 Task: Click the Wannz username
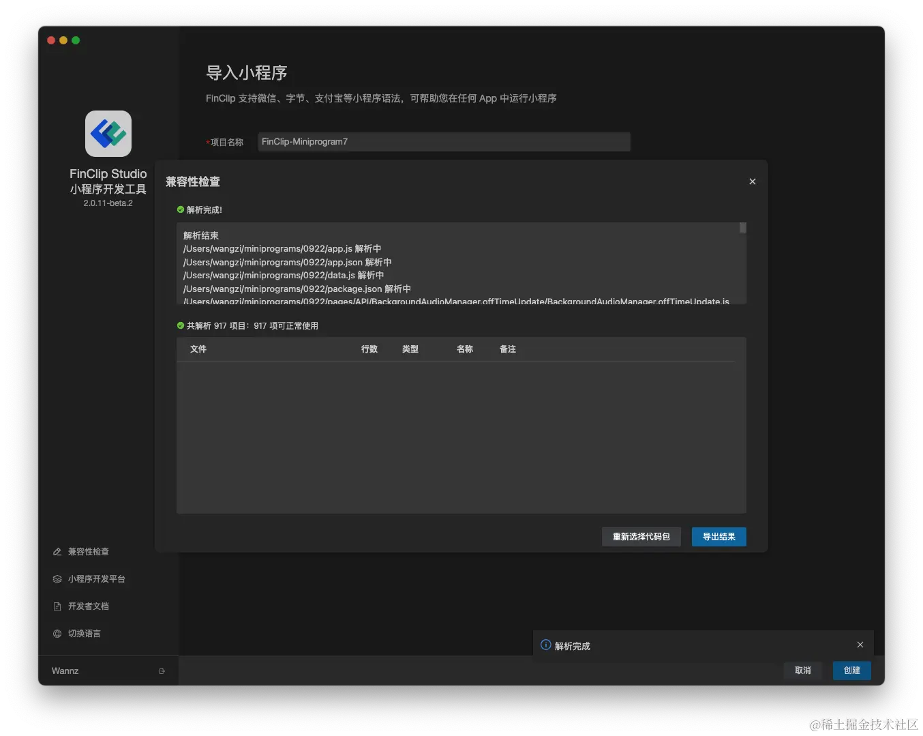(65, 671)
